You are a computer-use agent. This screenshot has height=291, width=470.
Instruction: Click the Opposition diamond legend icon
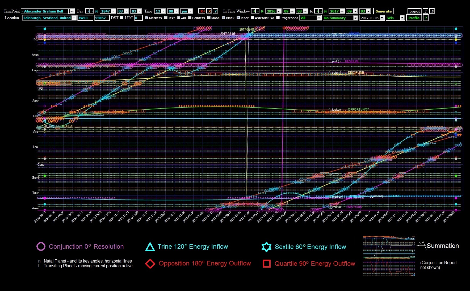tap(150, 264)
